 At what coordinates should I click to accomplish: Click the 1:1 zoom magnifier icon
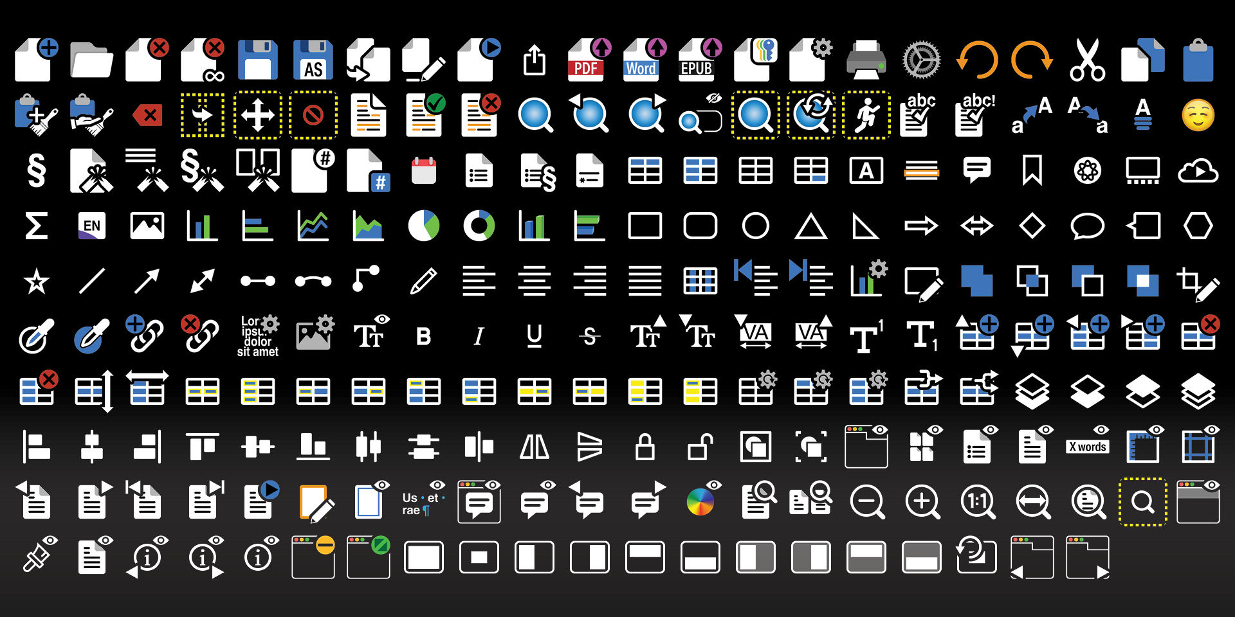coord(978,502)
